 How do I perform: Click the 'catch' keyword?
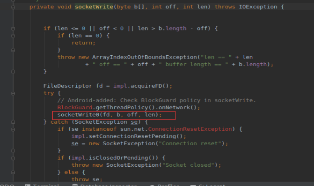pos(59,122)
